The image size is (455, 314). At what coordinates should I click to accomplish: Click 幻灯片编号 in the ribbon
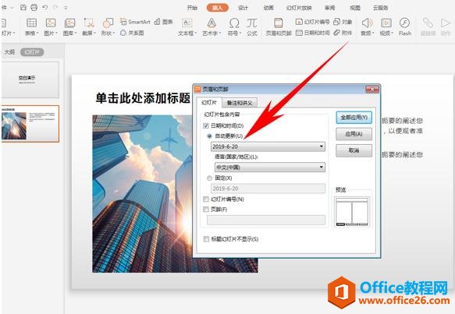(312, 22)
